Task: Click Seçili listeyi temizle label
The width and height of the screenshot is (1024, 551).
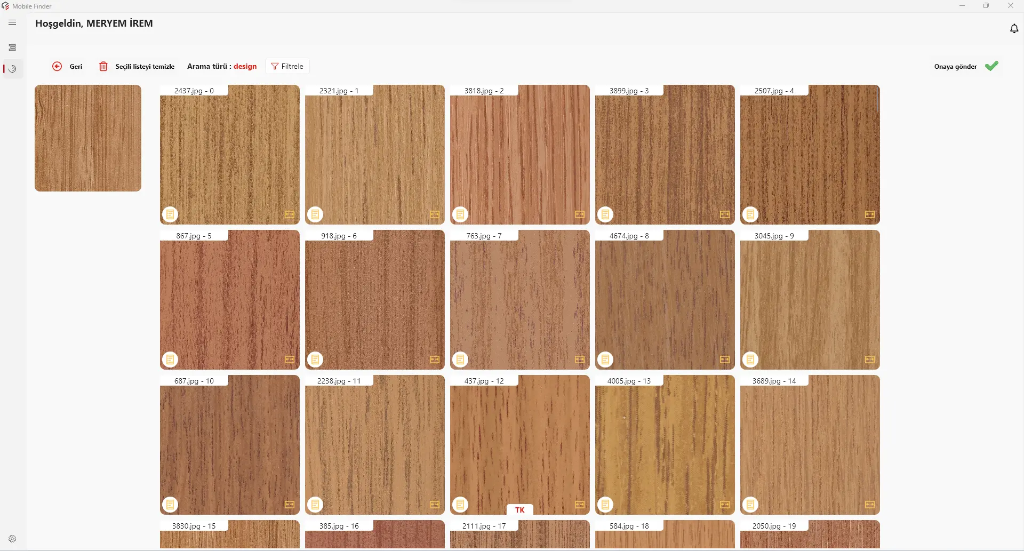Action: tap(145, 67)
